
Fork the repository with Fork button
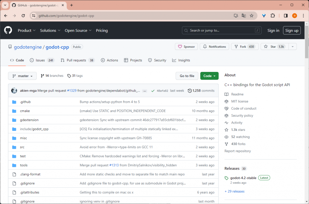[244, 47]
